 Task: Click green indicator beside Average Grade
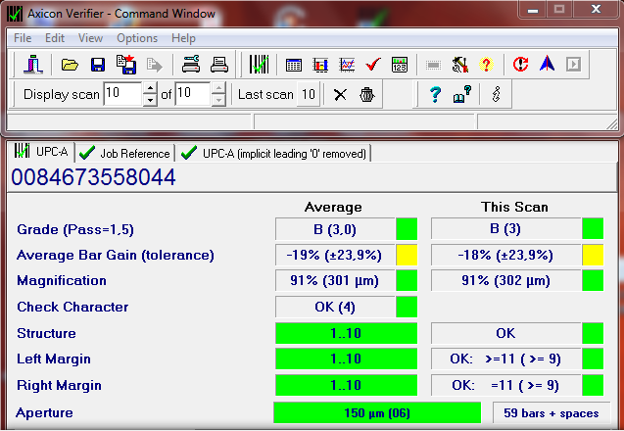[407, 229]
